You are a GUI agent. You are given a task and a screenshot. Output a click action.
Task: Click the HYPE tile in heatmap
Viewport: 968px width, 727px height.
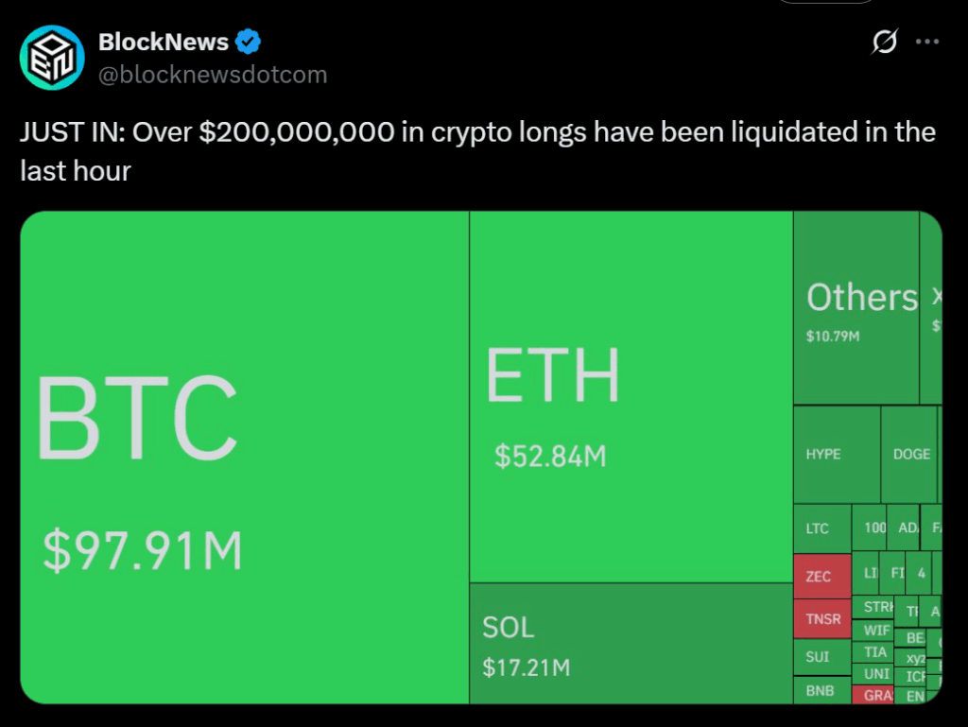tap(837, 454)
